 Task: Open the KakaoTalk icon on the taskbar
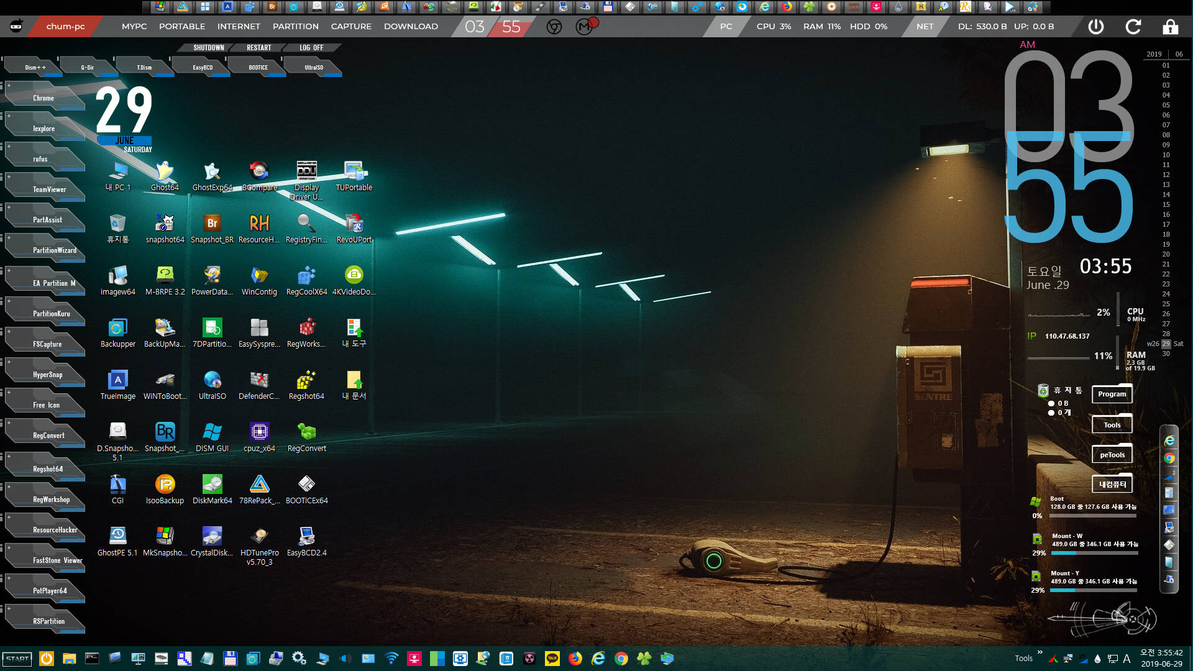pyautogui.click(x=552, y=659)
